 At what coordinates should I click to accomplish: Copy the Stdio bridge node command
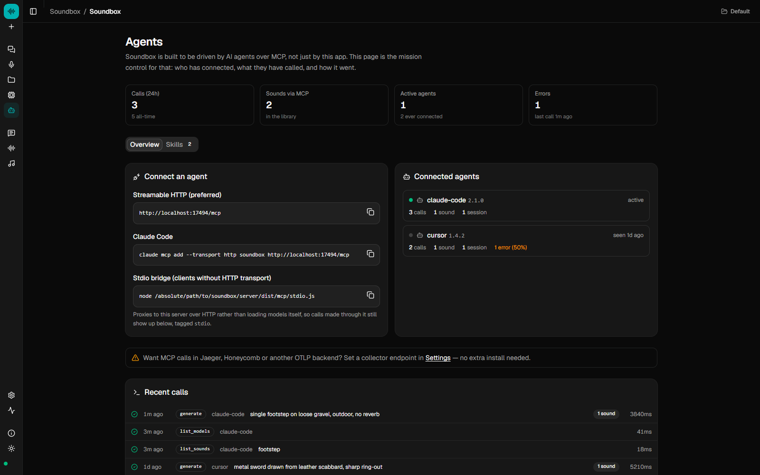tap(370, 295)
